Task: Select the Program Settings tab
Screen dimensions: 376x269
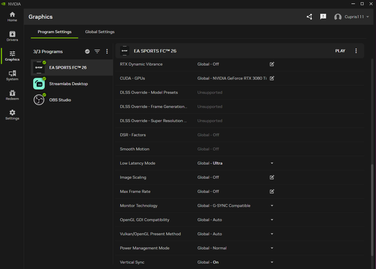Action: tap(56, 32)
